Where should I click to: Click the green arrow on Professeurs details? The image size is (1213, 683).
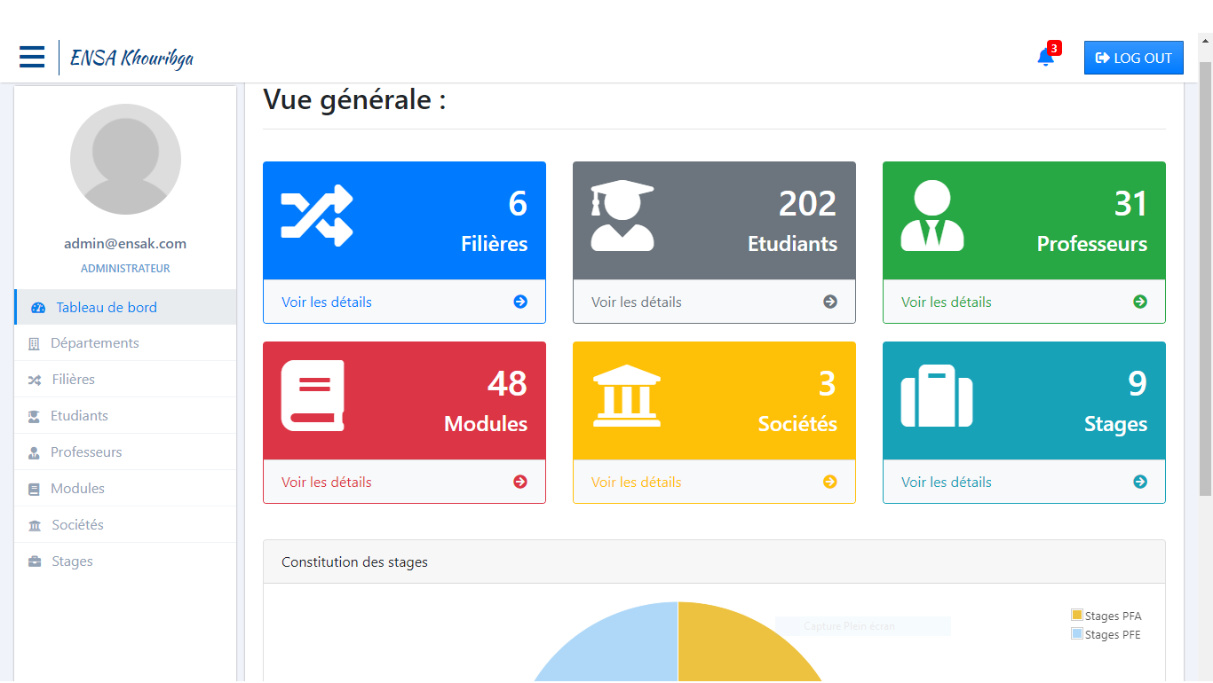tap(1140, 302)
